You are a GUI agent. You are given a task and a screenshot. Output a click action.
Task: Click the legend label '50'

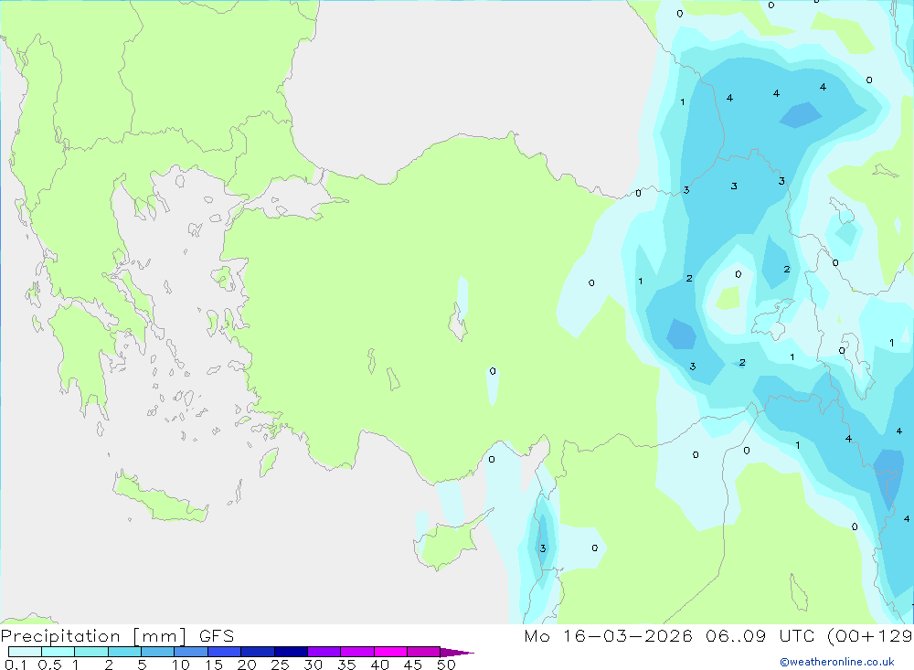point(447,665)
